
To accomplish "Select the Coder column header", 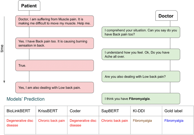I will (75, 111).
